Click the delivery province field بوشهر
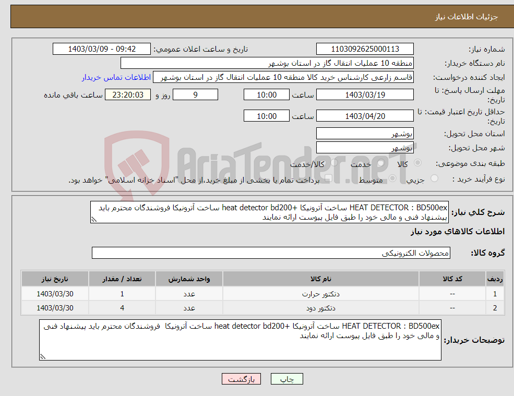This screenshot has height=396, width=514. pyautogui.click(x=365, y=134)
